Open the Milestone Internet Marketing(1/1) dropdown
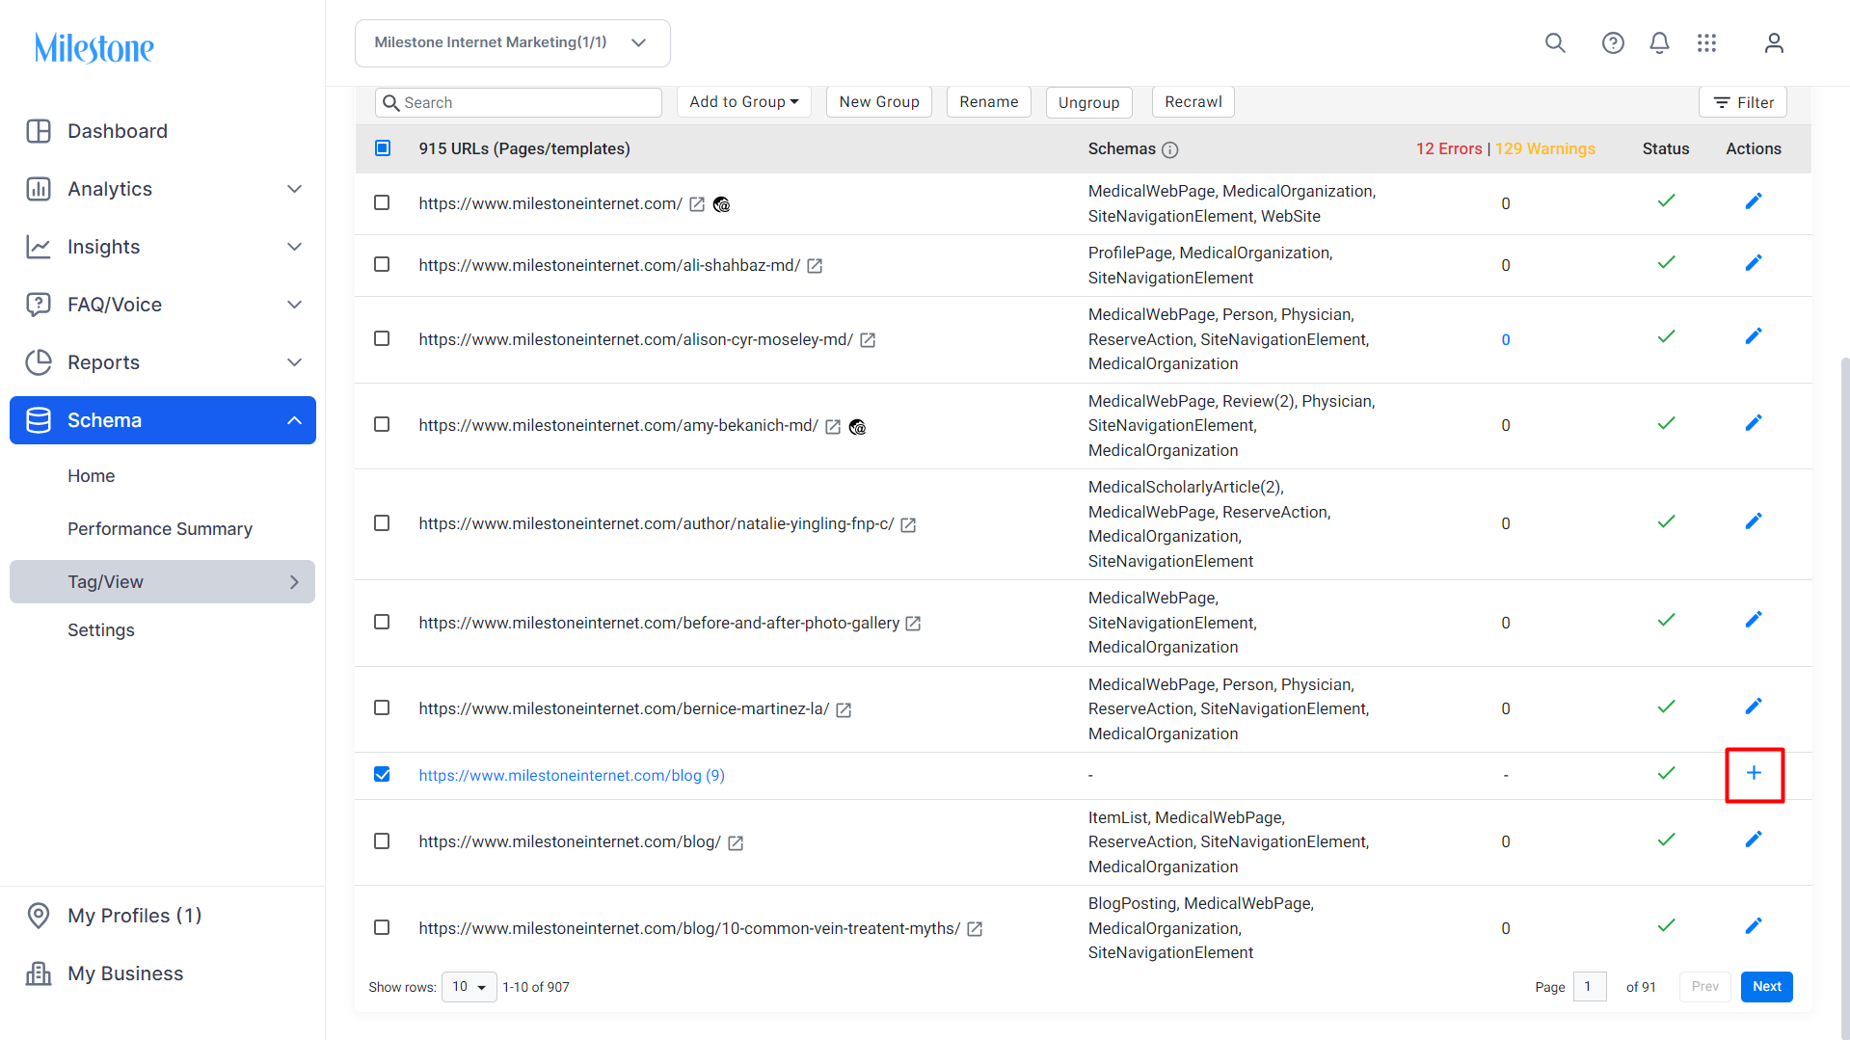Screen dimensions: 1850x1040 [512, 43]
